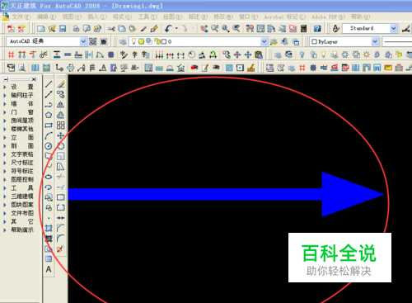Viewport: 412px width, 303px height.
Task: Open Layer Properties Manager icon
Action: [123, 41]
